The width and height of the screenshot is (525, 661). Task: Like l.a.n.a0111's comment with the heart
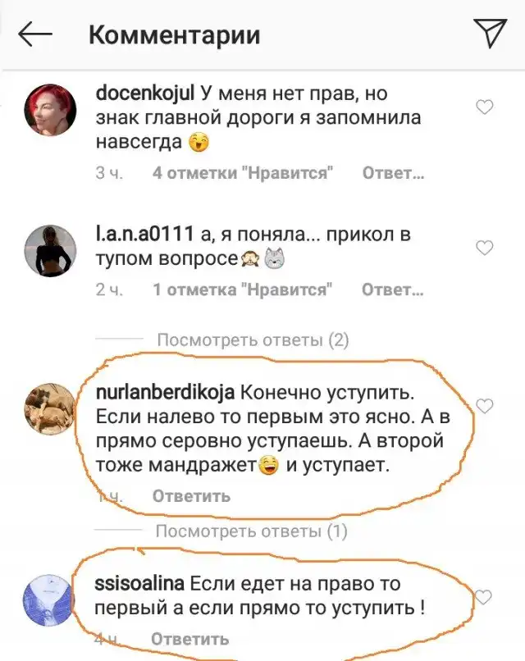485,248
